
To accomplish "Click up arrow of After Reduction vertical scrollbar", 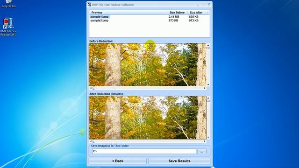I will (208, 98).
